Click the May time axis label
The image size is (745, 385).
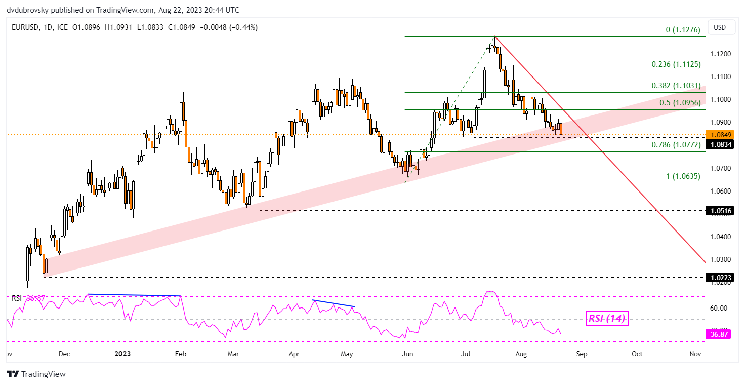coord(347,354)
